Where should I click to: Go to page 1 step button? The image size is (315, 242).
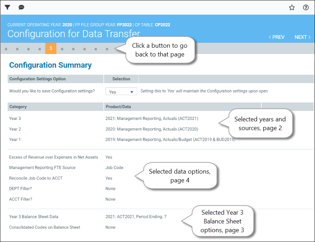click(6, 49)
